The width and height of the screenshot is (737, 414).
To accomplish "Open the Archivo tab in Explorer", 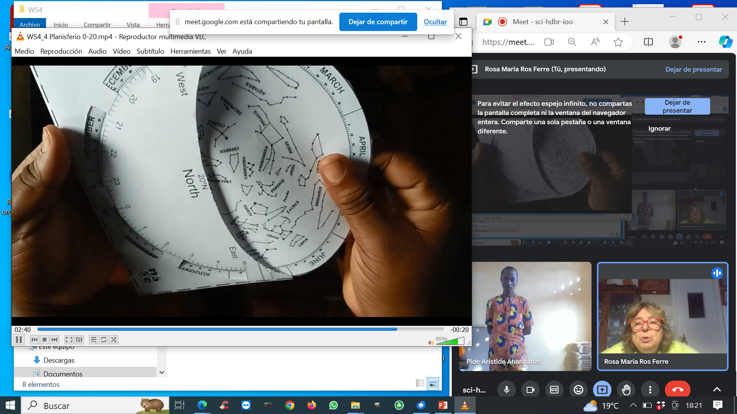I will [30, 24].
